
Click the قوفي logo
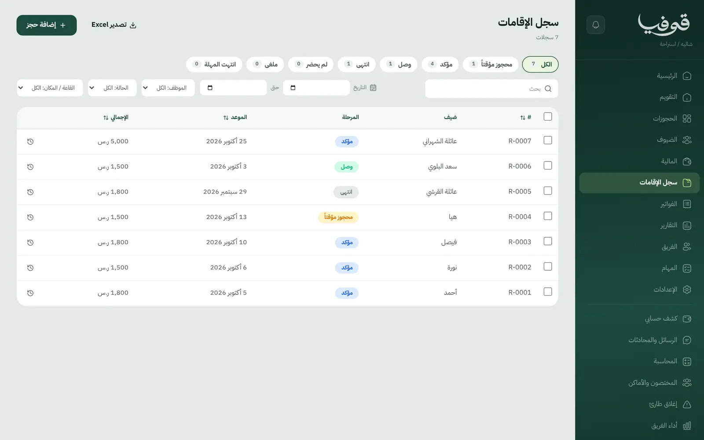point(664,24)
